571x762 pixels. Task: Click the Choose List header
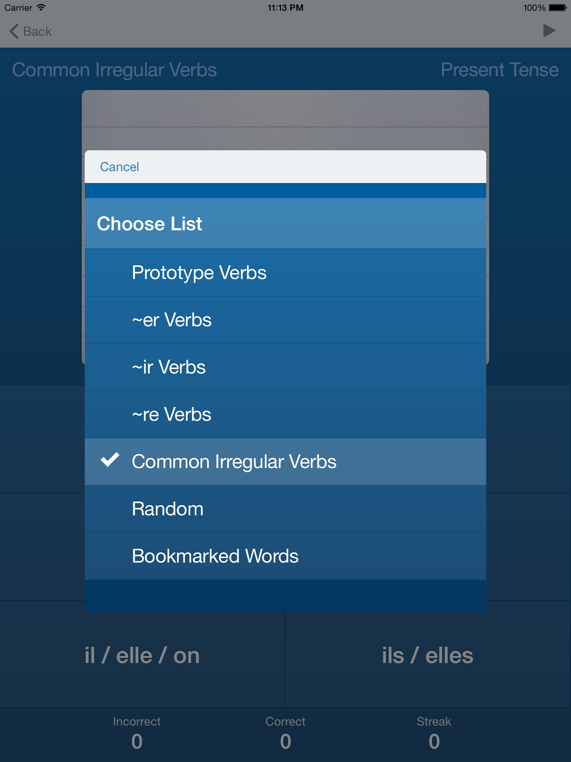[285, 224]
